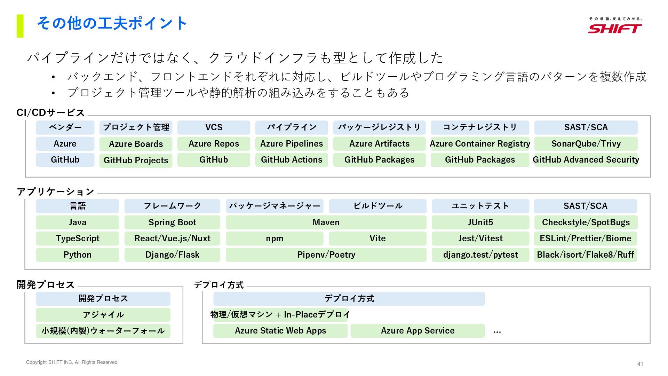The height and width of the screenshot is (376, 668).
Task: Click the SonarQube/Trivy box
Action: pos(586,144)
